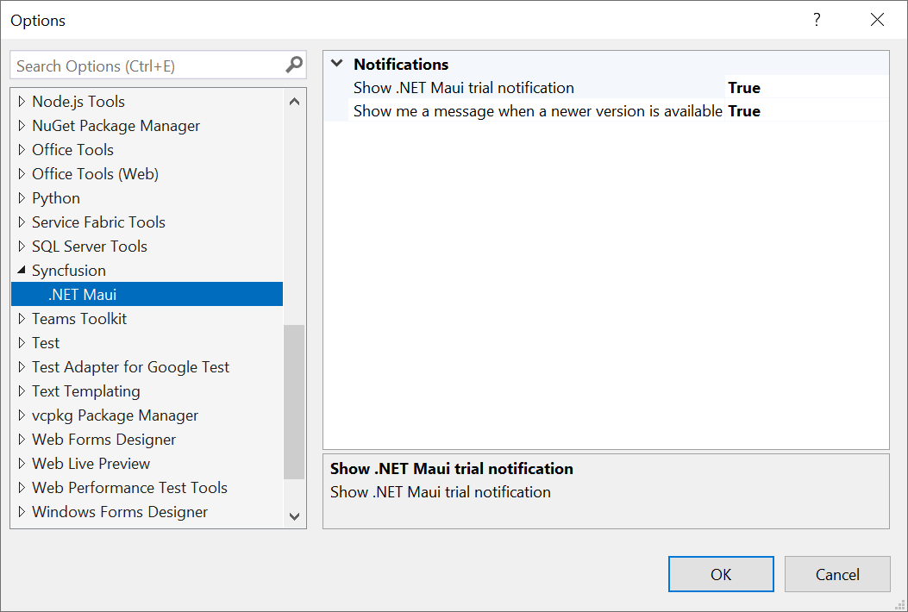908x612 pixels.
Task: Click the search magnifier icon
Action: point(294,65)
